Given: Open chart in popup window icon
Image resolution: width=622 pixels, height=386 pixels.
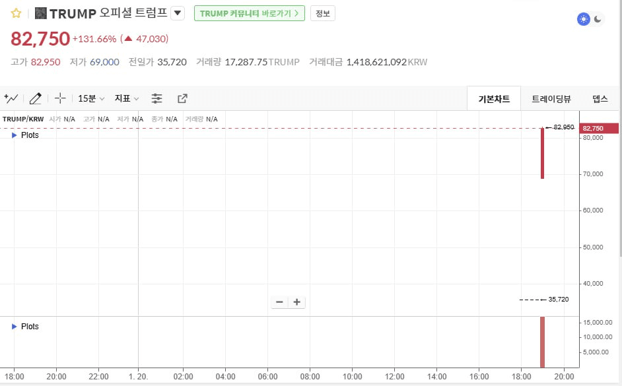Looking at the screenshot, I should point(182,98).
